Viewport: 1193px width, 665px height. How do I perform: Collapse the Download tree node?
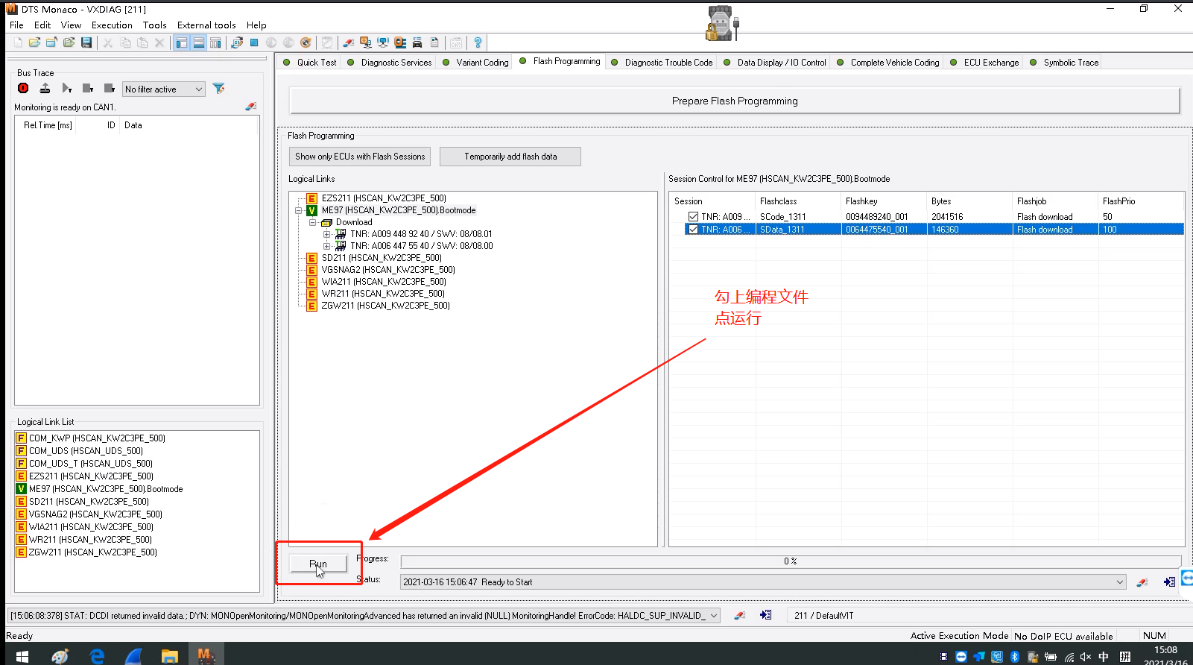pos(313,222)
